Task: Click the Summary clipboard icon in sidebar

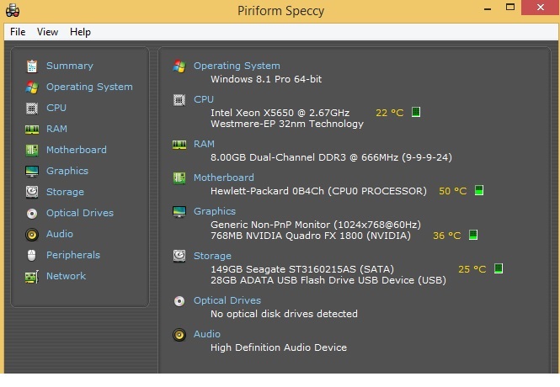Action: (x=32, y=66)
